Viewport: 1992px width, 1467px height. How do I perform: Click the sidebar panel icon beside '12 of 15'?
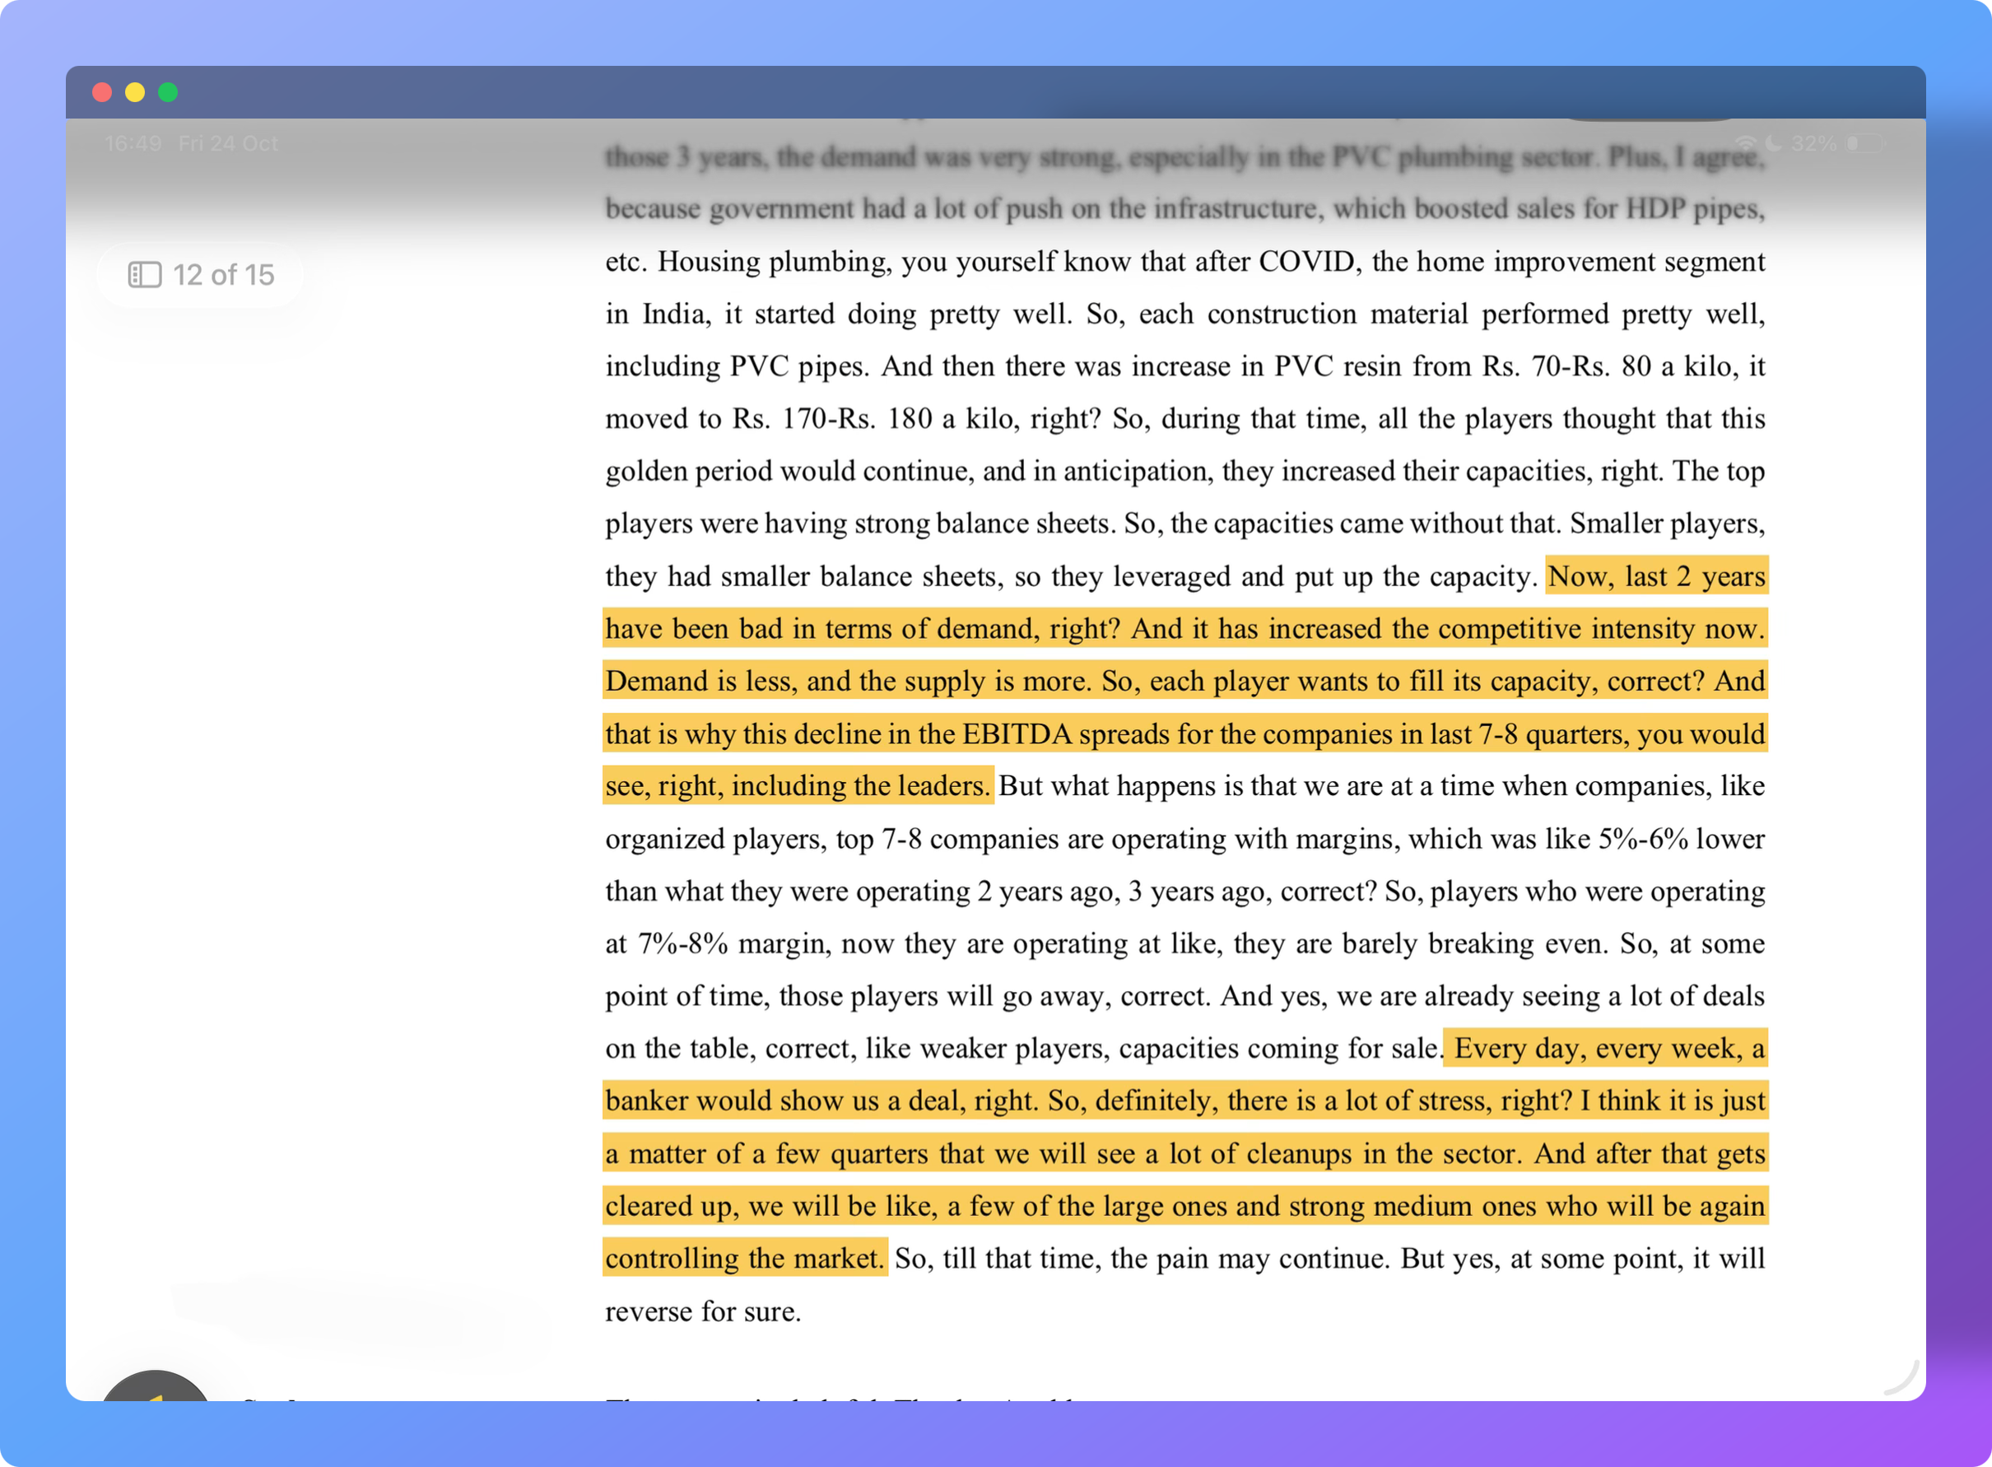[144, 275]
